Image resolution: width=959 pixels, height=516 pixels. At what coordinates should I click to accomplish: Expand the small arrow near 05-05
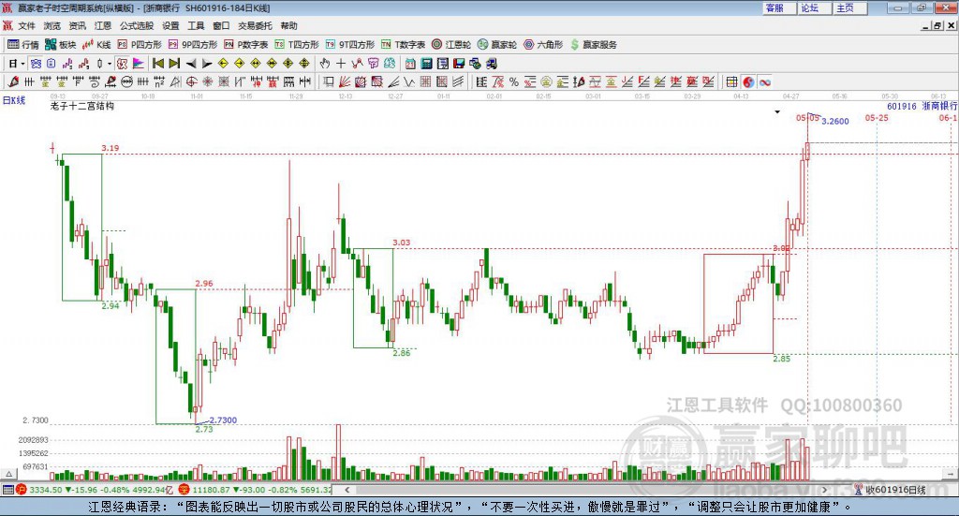[777, 111]
